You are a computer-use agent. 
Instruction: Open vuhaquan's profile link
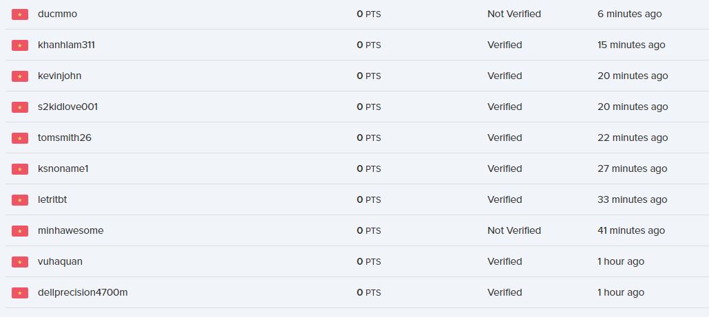[60, 261]
